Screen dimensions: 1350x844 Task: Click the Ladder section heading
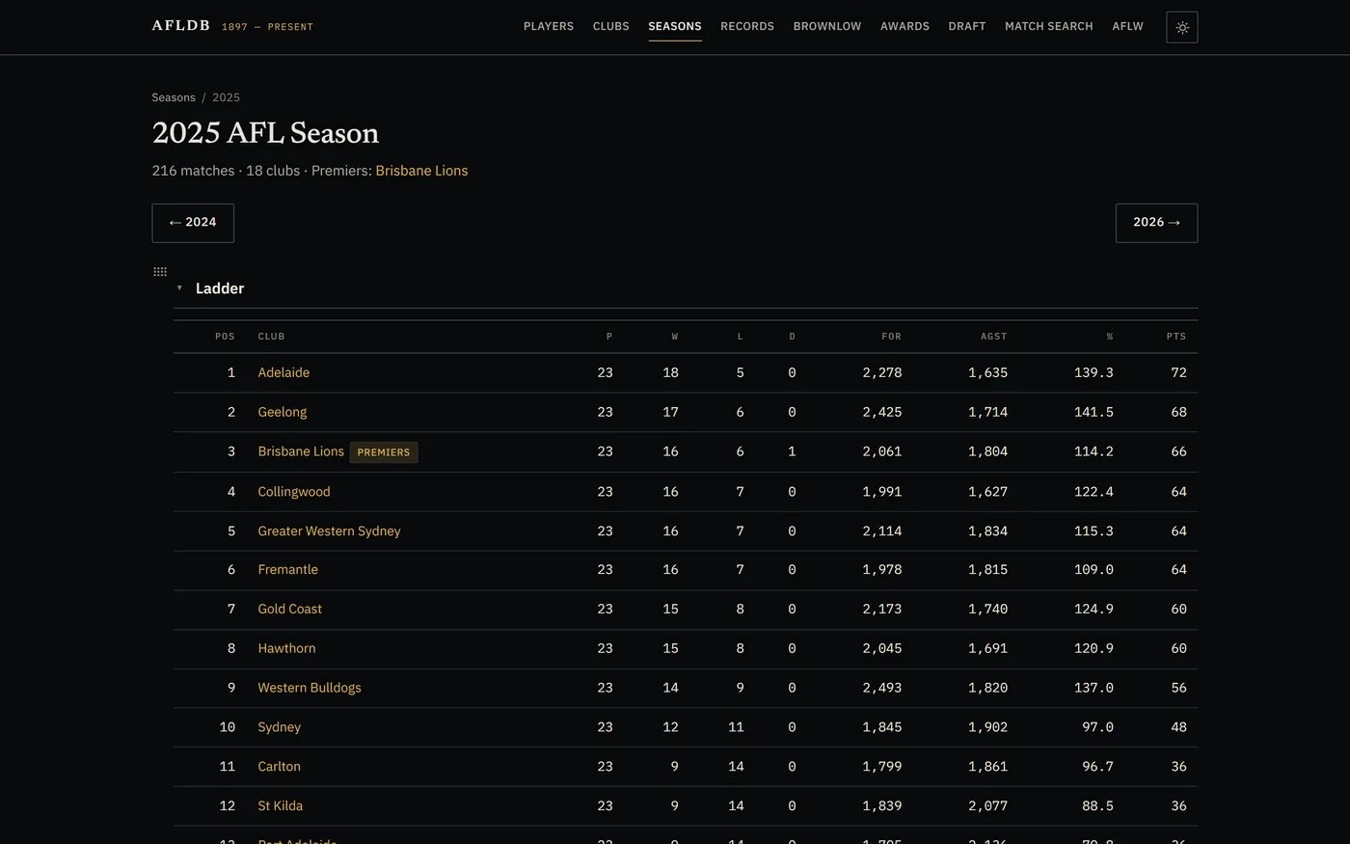[x=220, y=288]
